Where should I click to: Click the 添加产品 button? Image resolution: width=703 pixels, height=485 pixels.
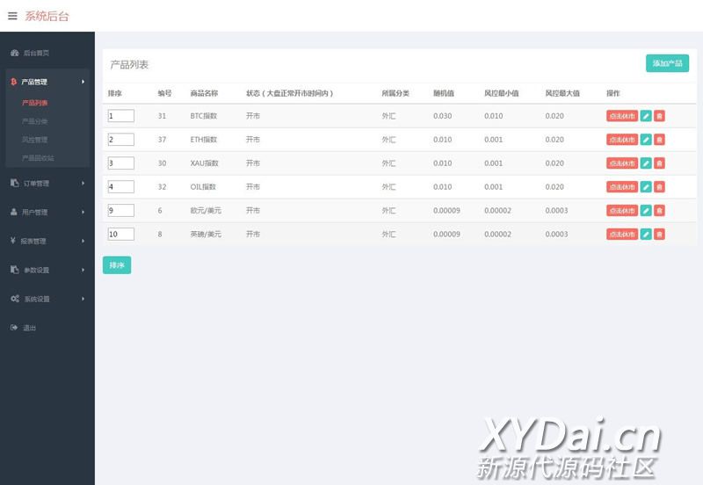[667, 63]
